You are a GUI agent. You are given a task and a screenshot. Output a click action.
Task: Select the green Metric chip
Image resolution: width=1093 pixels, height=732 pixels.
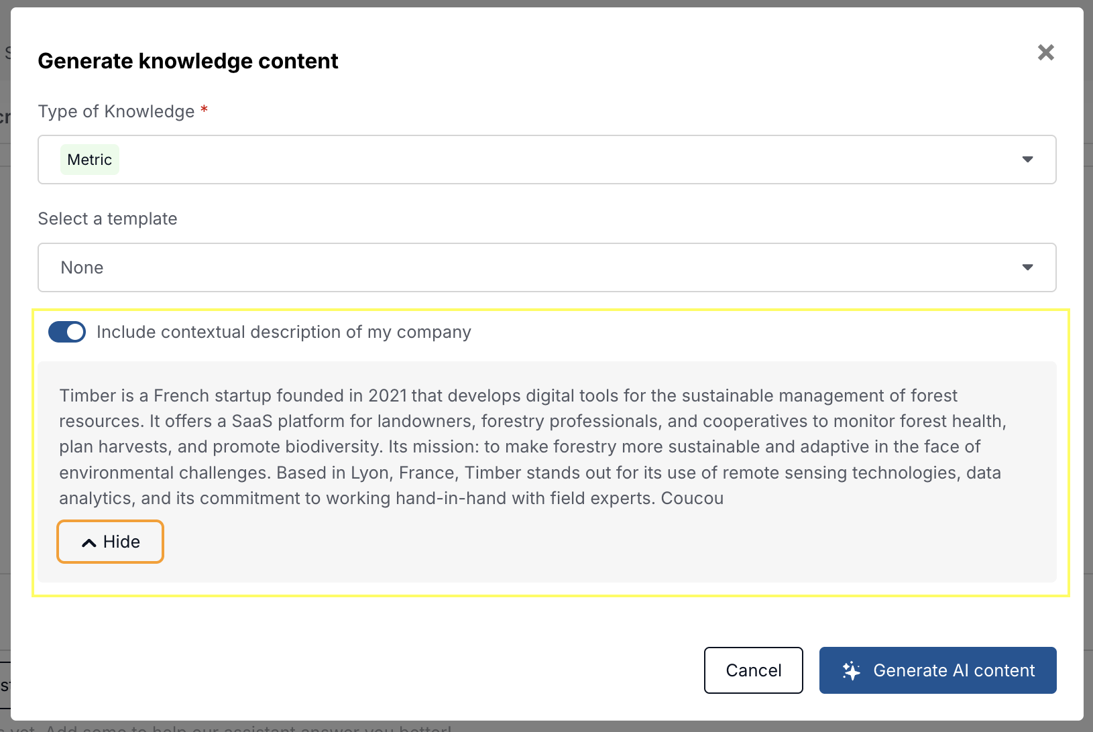coord(90,160)
